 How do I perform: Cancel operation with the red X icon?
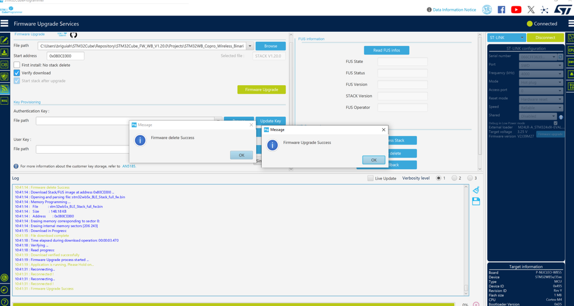tap(476, 304)
